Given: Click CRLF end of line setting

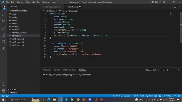Looking at the screenshot, I should (x=142, y=96).
